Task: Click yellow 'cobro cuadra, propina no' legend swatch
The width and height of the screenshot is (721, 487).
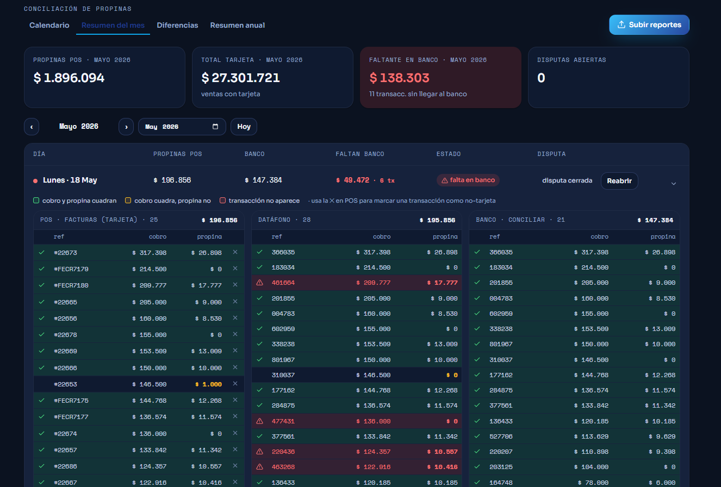Action: tap(128, 201)
